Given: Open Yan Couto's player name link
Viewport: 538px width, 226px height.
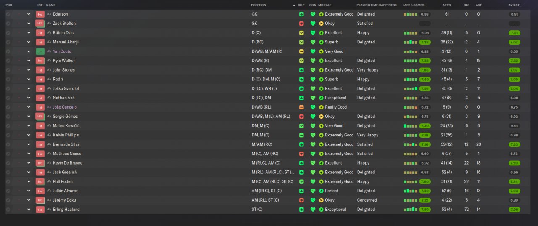Looking at the screenshot, I should click(62, 51).
